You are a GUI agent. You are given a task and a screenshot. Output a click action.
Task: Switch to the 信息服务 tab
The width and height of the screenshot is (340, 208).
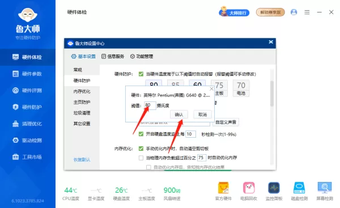[113, 56]
